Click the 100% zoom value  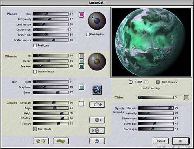[x=138, y=82]
